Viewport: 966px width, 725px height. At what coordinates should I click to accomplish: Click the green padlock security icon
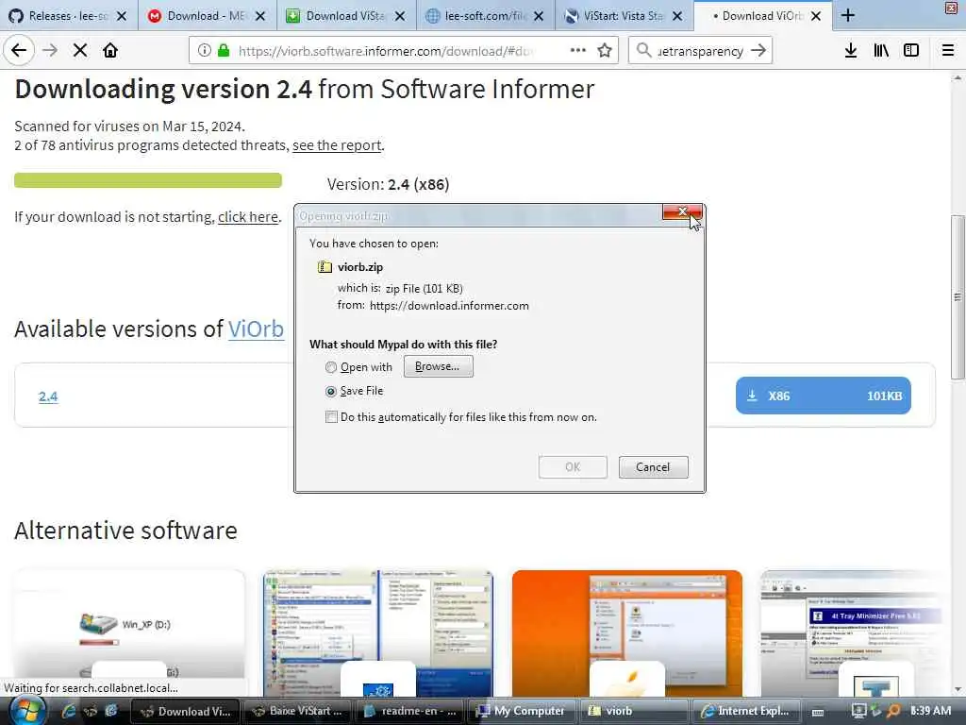click(223, 51)
